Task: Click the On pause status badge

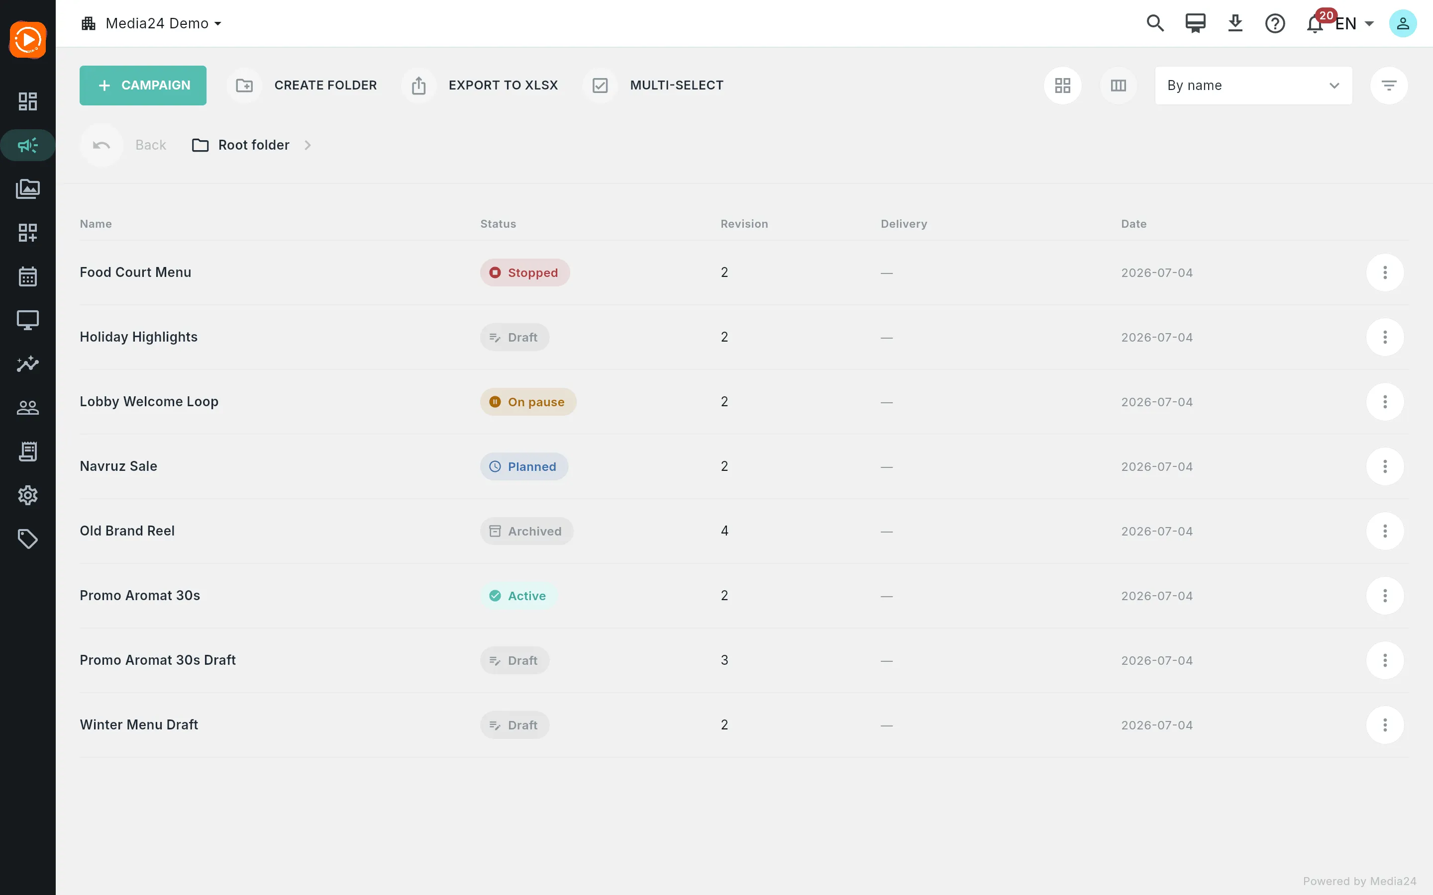Action: coord(528,402)
